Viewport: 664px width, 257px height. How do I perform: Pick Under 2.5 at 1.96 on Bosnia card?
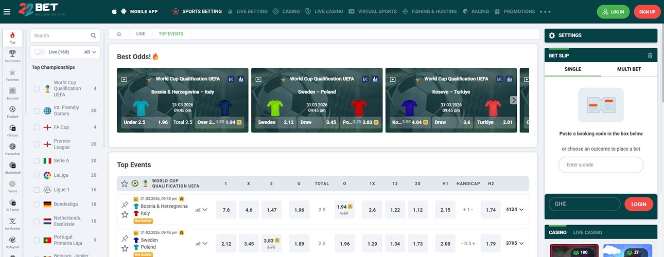[145, 122]
